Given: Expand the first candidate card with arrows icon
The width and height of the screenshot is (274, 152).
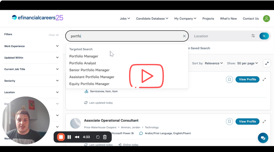Looking at the screenshot, I should point(264,80).
